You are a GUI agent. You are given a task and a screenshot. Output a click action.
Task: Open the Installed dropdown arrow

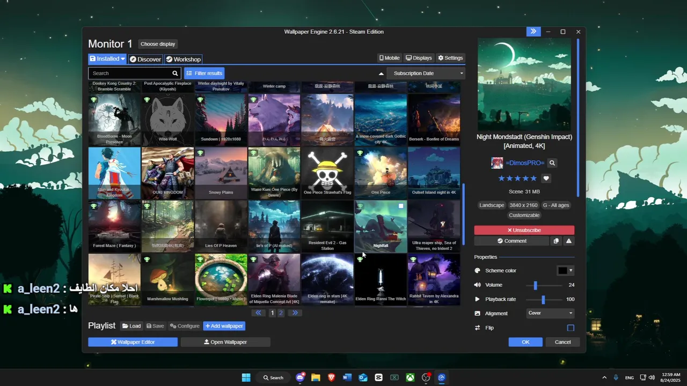coord(123,59)
